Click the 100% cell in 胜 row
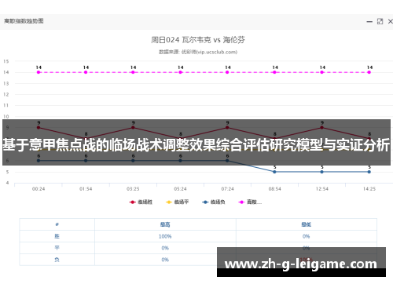Viewport: 393px width, 284px height. [x=165, y=236]
